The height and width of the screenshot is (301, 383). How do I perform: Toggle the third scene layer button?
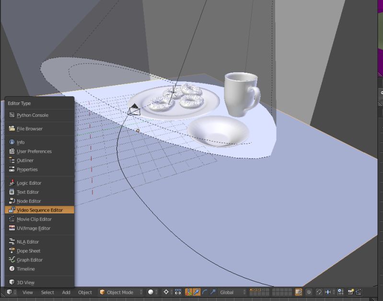click(x=259, y=290)
